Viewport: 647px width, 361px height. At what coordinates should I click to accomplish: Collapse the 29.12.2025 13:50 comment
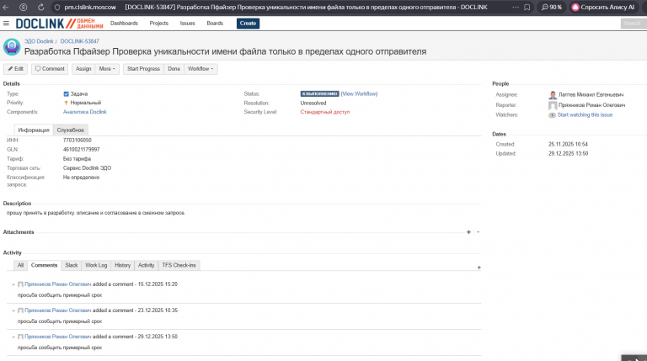[x=13, y=337]
